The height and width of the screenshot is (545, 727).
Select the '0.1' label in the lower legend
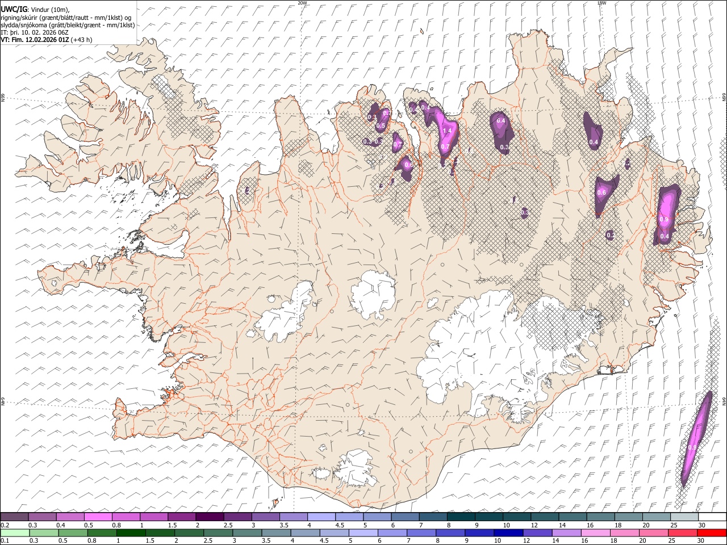tap(4, 540)
